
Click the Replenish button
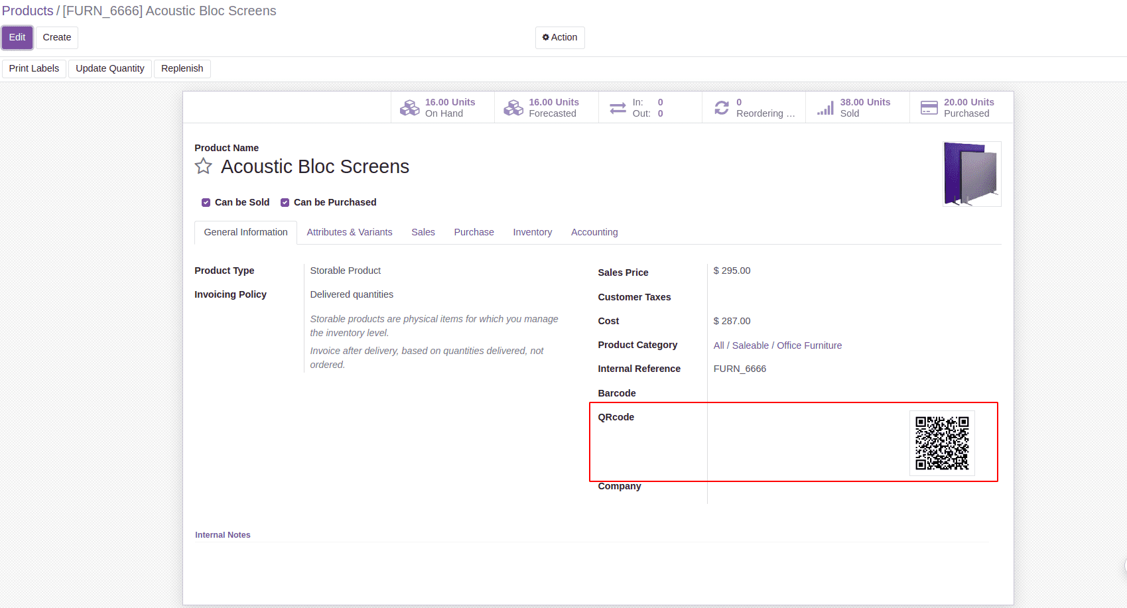pyautogui.click(x=182, y=69)
